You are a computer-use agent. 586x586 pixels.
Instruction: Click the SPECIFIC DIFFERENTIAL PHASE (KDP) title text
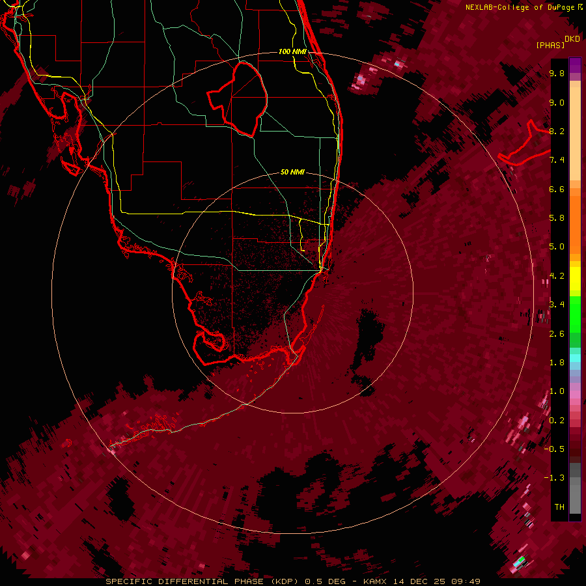pos(203,581)
